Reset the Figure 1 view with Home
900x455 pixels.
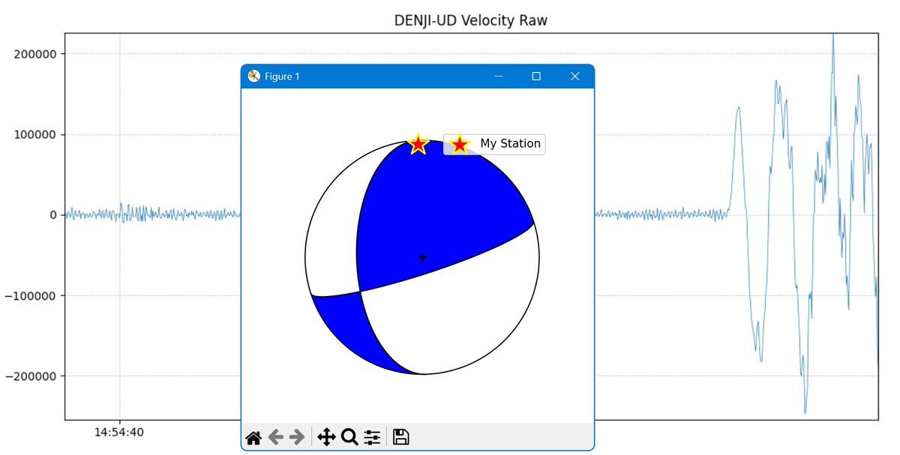[x=253, y=437]
